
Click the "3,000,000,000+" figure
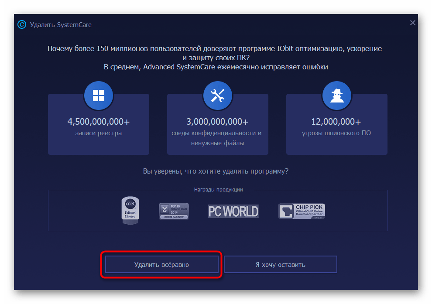pyautogui.click(x=217, y=122)
